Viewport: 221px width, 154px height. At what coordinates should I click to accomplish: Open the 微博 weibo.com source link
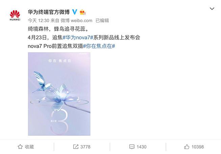point(76,21)
